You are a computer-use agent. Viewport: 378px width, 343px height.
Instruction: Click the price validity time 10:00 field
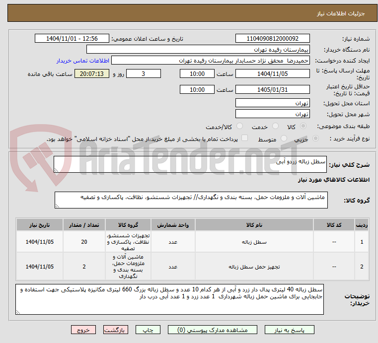click(x=197, y=90)
